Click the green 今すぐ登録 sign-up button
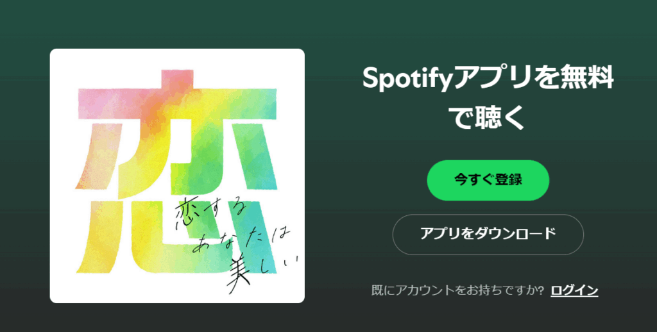Viewport: 657px width, 332px height. click(x=488, y=180)
